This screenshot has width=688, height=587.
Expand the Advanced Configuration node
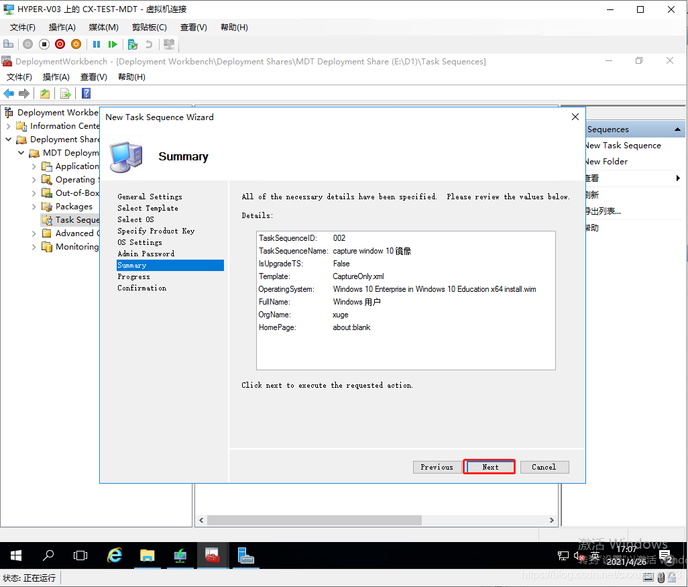coord(34,233)
